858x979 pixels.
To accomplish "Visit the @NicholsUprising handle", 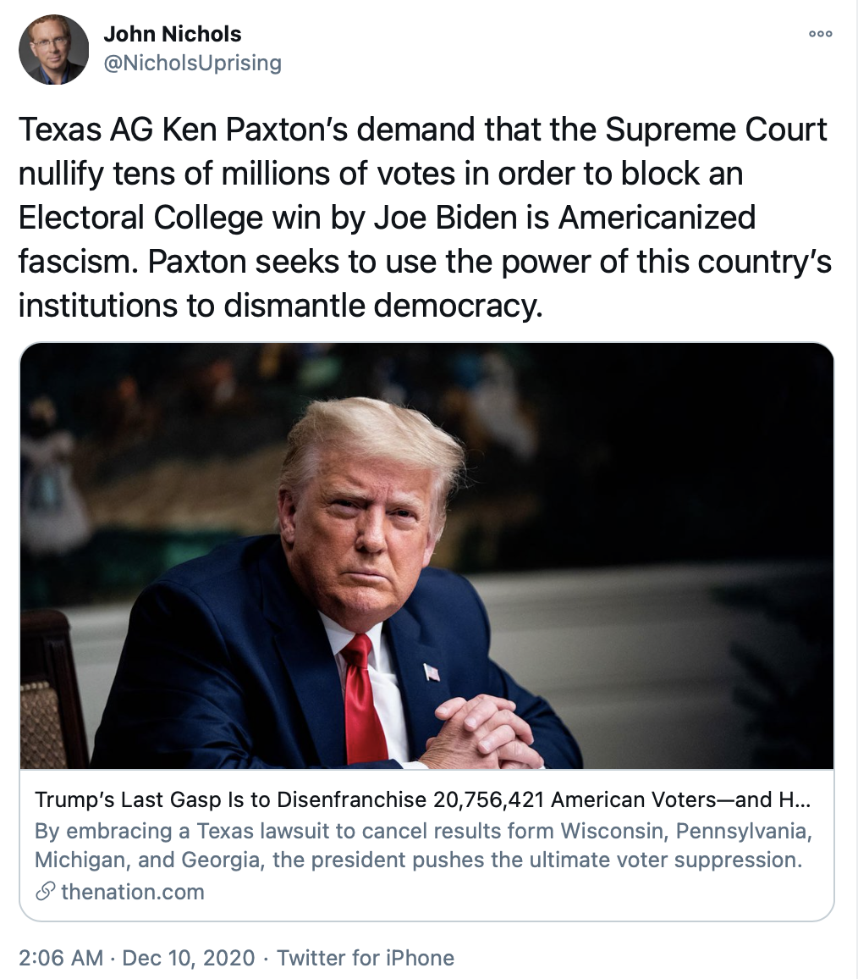I will tap(191, 63).
